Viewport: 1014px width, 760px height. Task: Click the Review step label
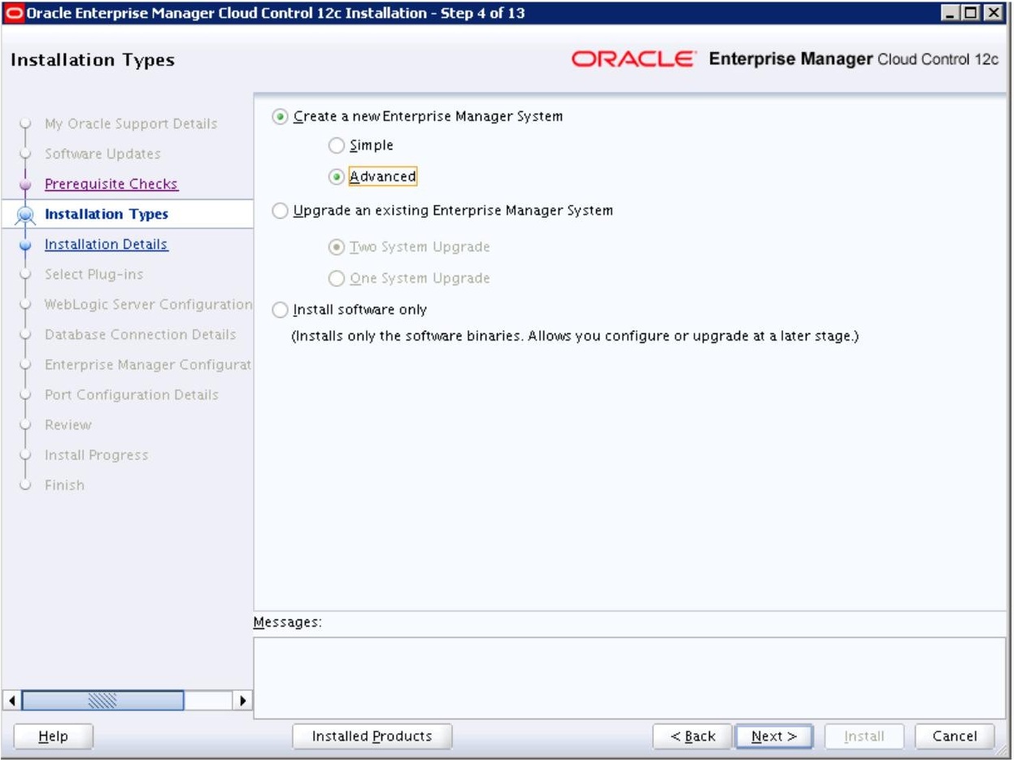tap(67, 425)
